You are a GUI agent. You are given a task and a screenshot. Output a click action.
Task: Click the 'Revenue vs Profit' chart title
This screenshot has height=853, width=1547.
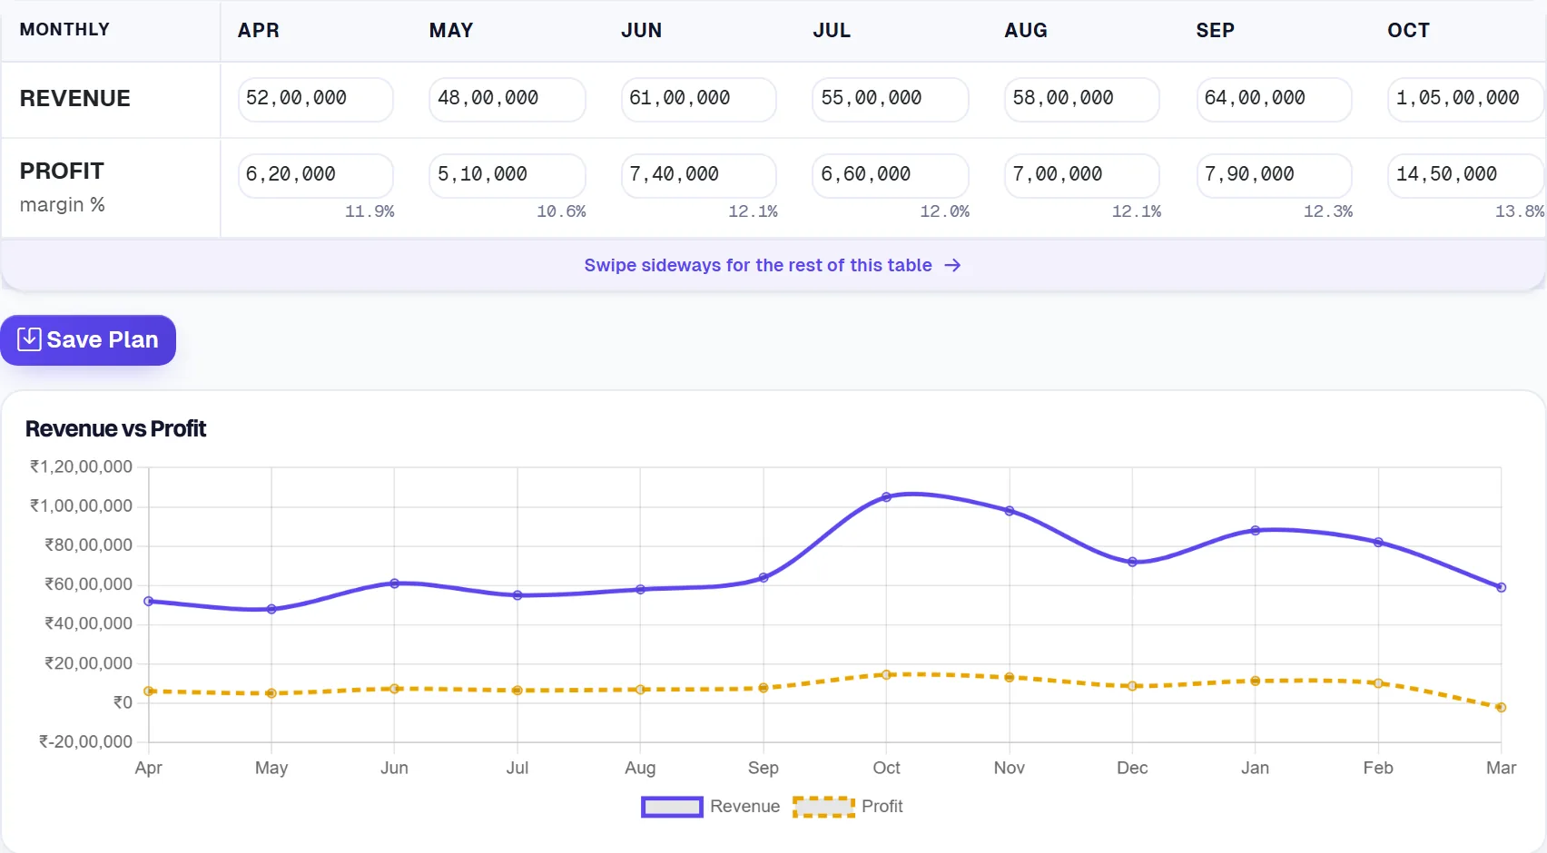pos(115,428)
